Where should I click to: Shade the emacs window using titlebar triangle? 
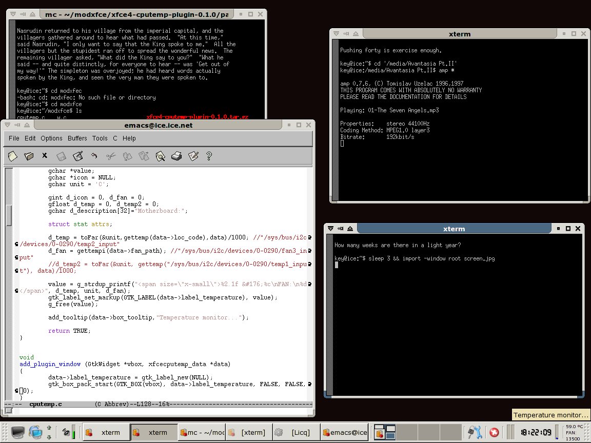(27, 125)
